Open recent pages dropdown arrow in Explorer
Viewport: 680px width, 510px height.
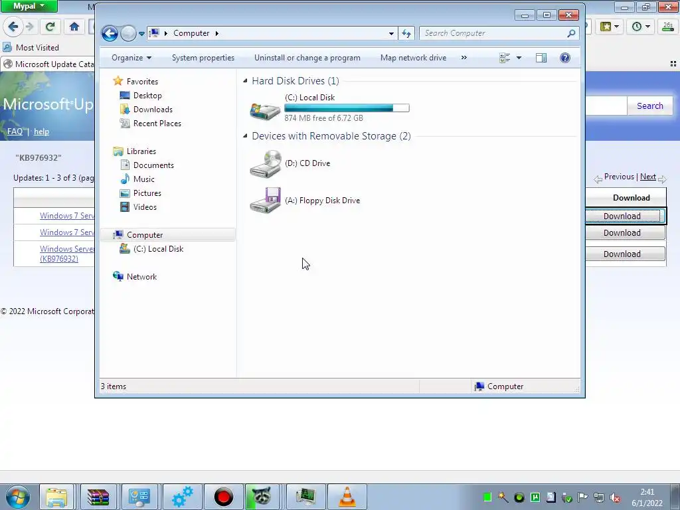click(x=141, y=34)
